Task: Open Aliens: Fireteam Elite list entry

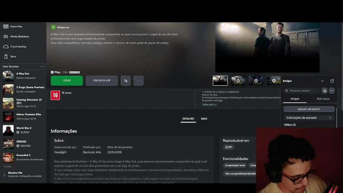Action: [x=23, y=117]
